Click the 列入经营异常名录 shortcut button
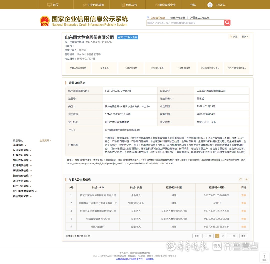 click(x=210, y=68)
